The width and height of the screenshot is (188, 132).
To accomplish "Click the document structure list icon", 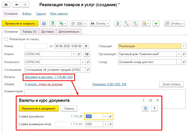I will click(x=118, y=23).
